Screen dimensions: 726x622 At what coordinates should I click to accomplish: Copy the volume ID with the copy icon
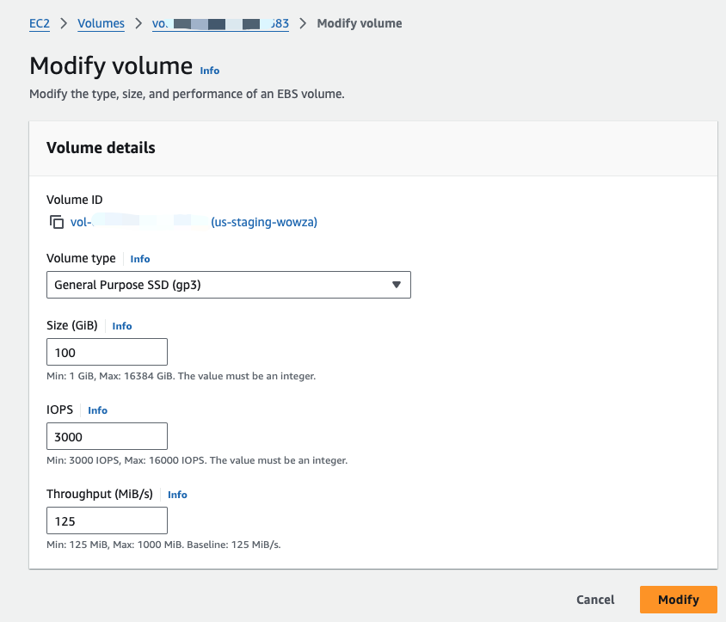[x=57, y=223]
